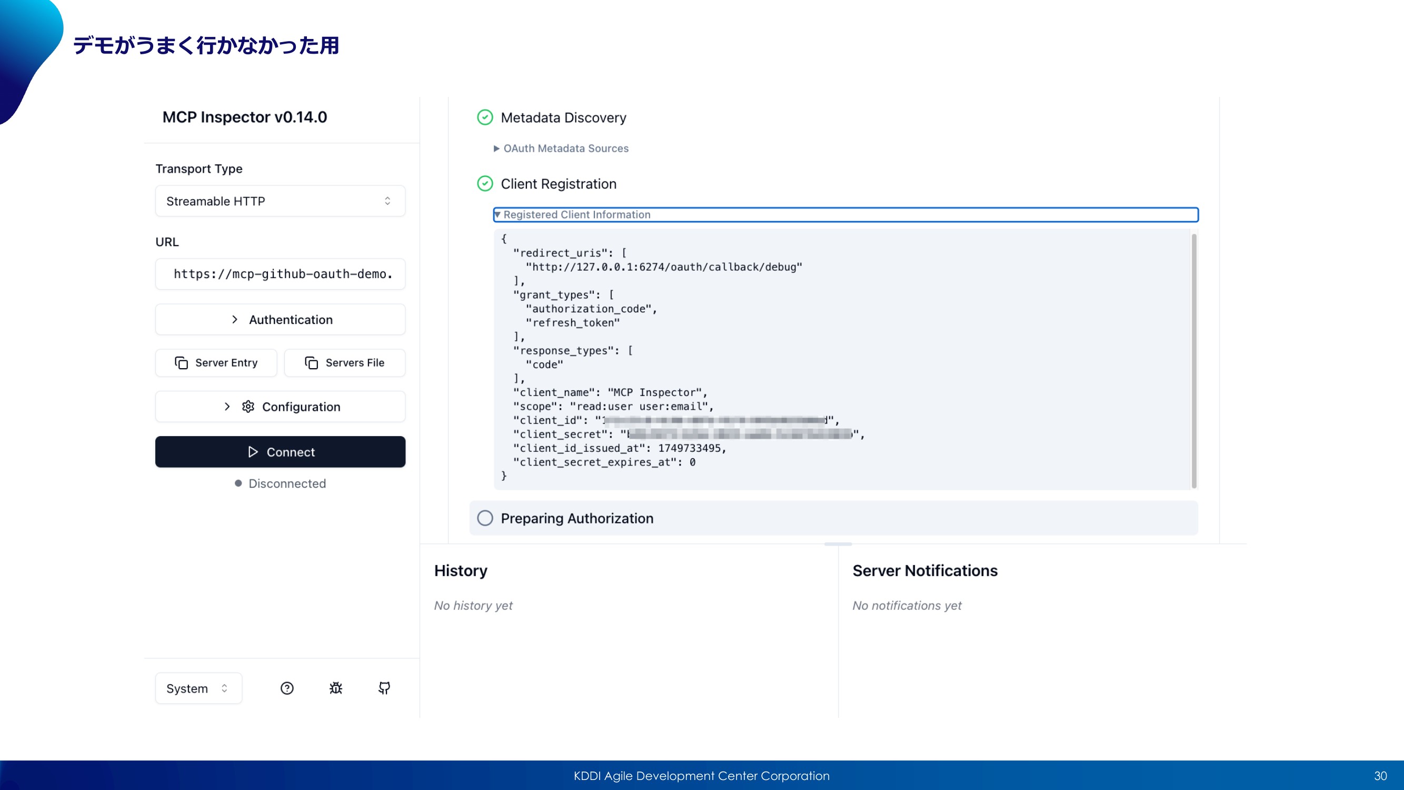Click the KDDI Agile Development Center Corporation footer
This screenshot has height=790, width=1404.
coord(701,776)
